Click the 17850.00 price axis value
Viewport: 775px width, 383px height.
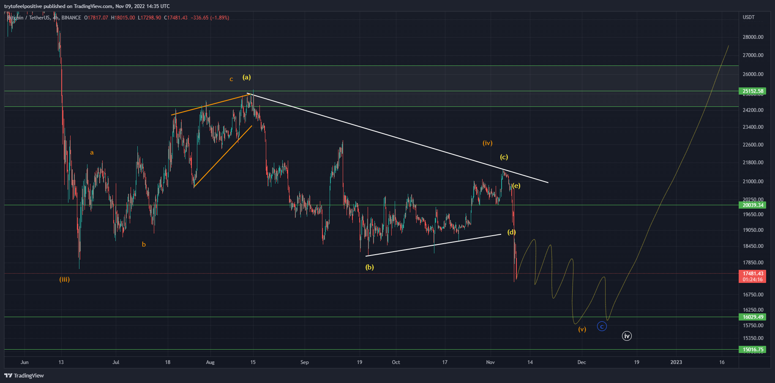753,263
